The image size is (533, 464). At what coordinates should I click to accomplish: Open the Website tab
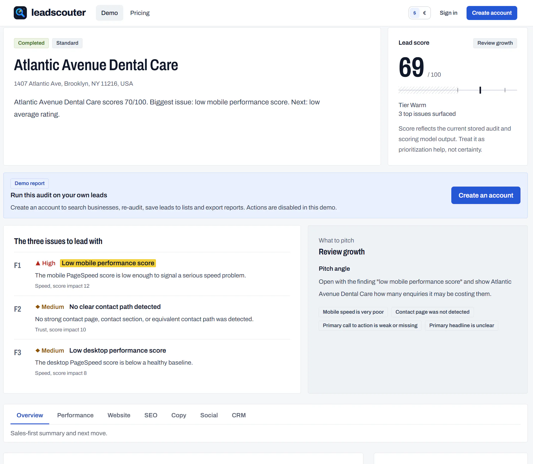tap(119, 415)
